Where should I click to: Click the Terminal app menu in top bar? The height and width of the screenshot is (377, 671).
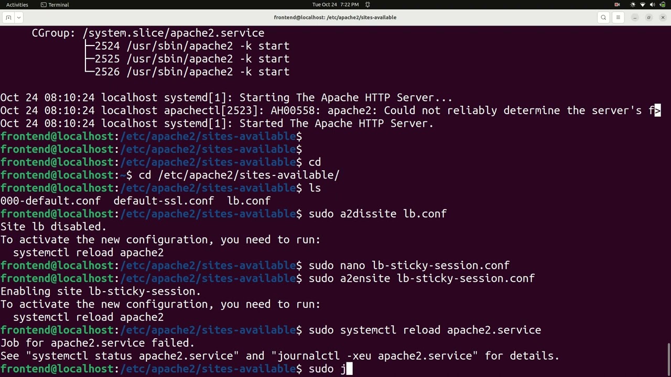[x=55, y=5]
